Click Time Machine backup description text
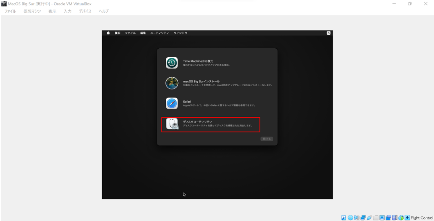Viewport: 434px width, 221px height. [206, 65]
